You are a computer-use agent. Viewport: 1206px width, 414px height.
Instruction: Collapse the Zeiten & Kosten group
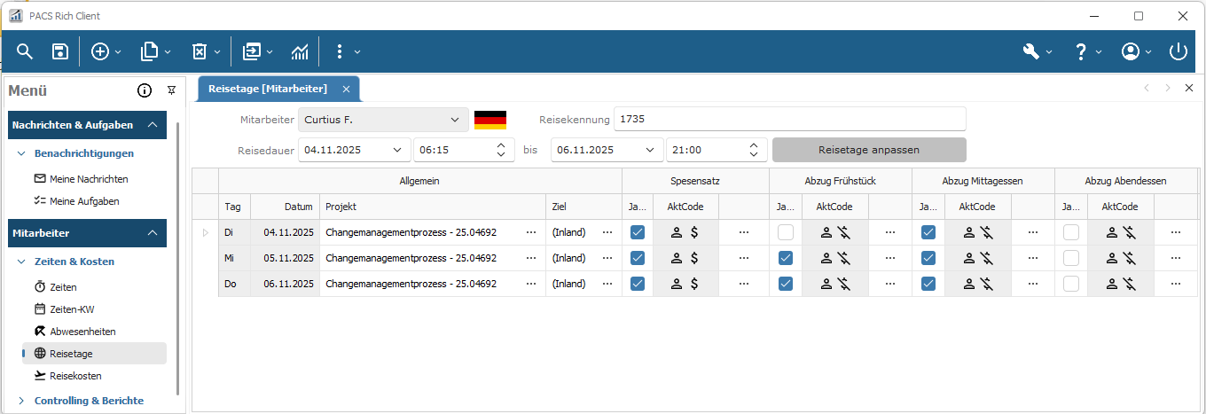coord(21,262)
